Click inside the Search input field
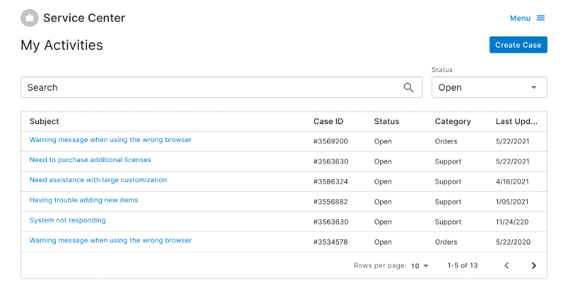 point(208,88)
